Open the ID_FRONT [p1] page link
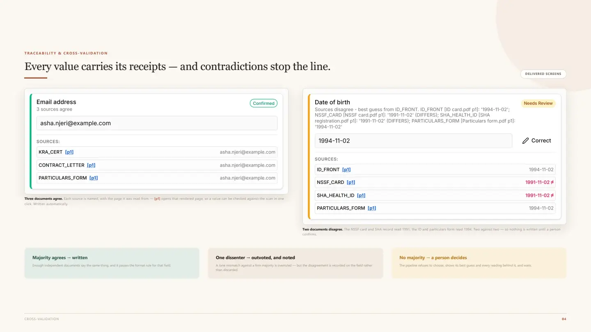Image resolution: width=591 pixels, height=332 pixels. coord(346,169)
